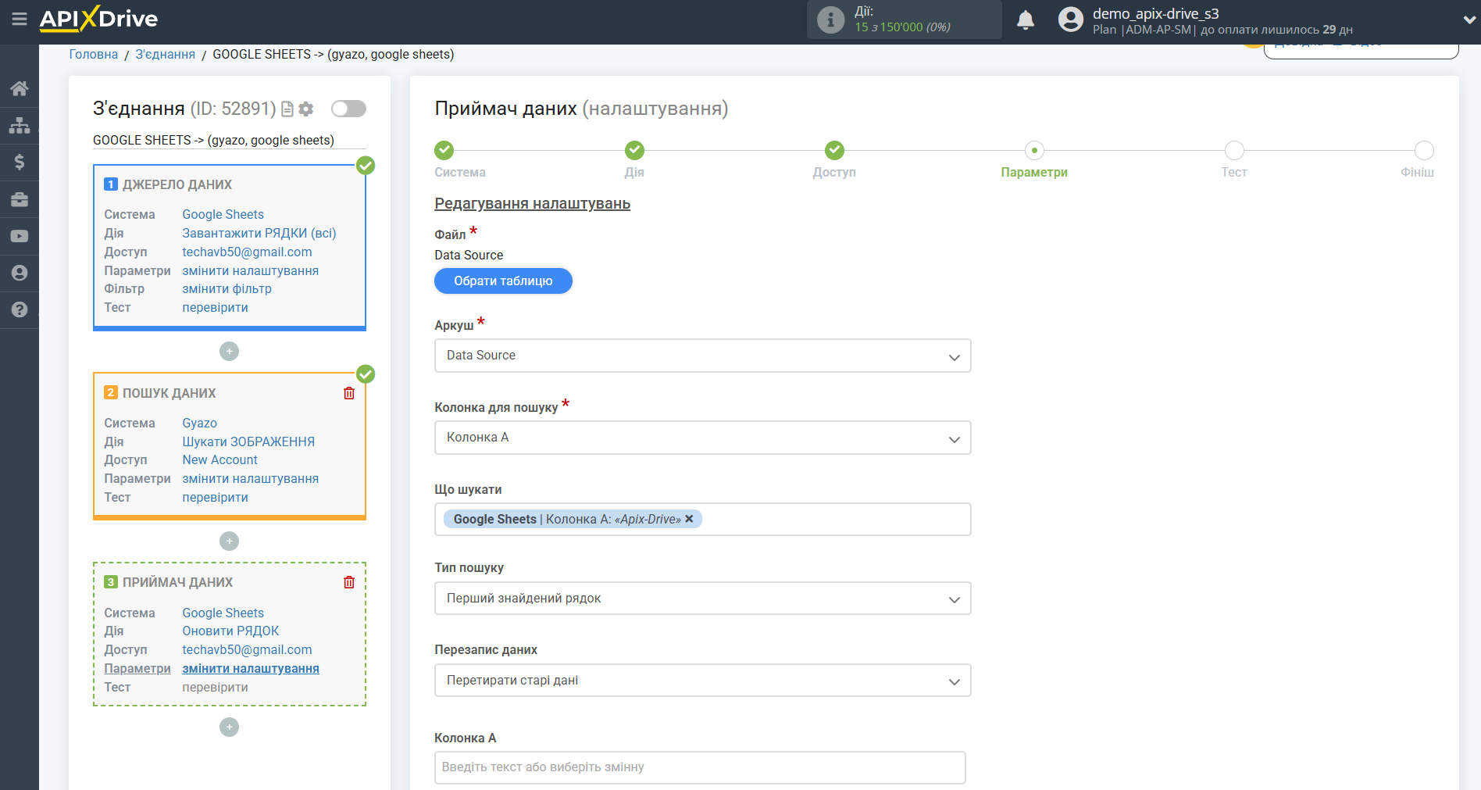Click the Обрати таблицю button
The image size is (1481, 790).
[503, 281]
